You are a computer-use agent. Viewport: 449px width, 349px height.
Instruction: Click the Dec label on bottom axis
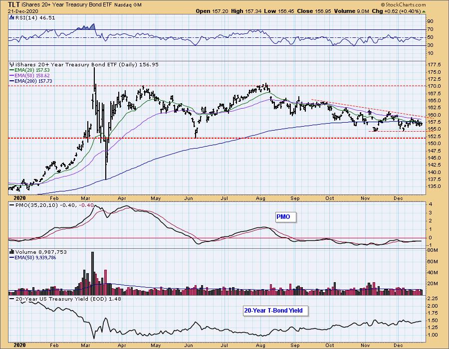point(398,346)
